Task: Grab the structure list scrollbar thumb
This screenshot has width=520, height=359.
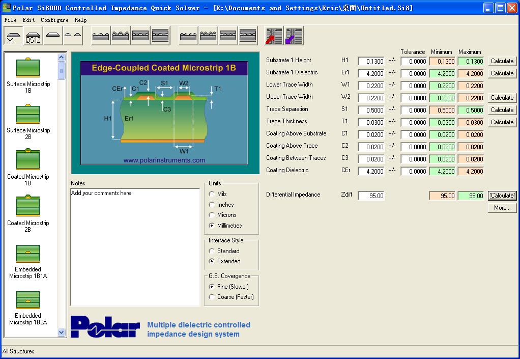Action: click(x=61, y=70)
